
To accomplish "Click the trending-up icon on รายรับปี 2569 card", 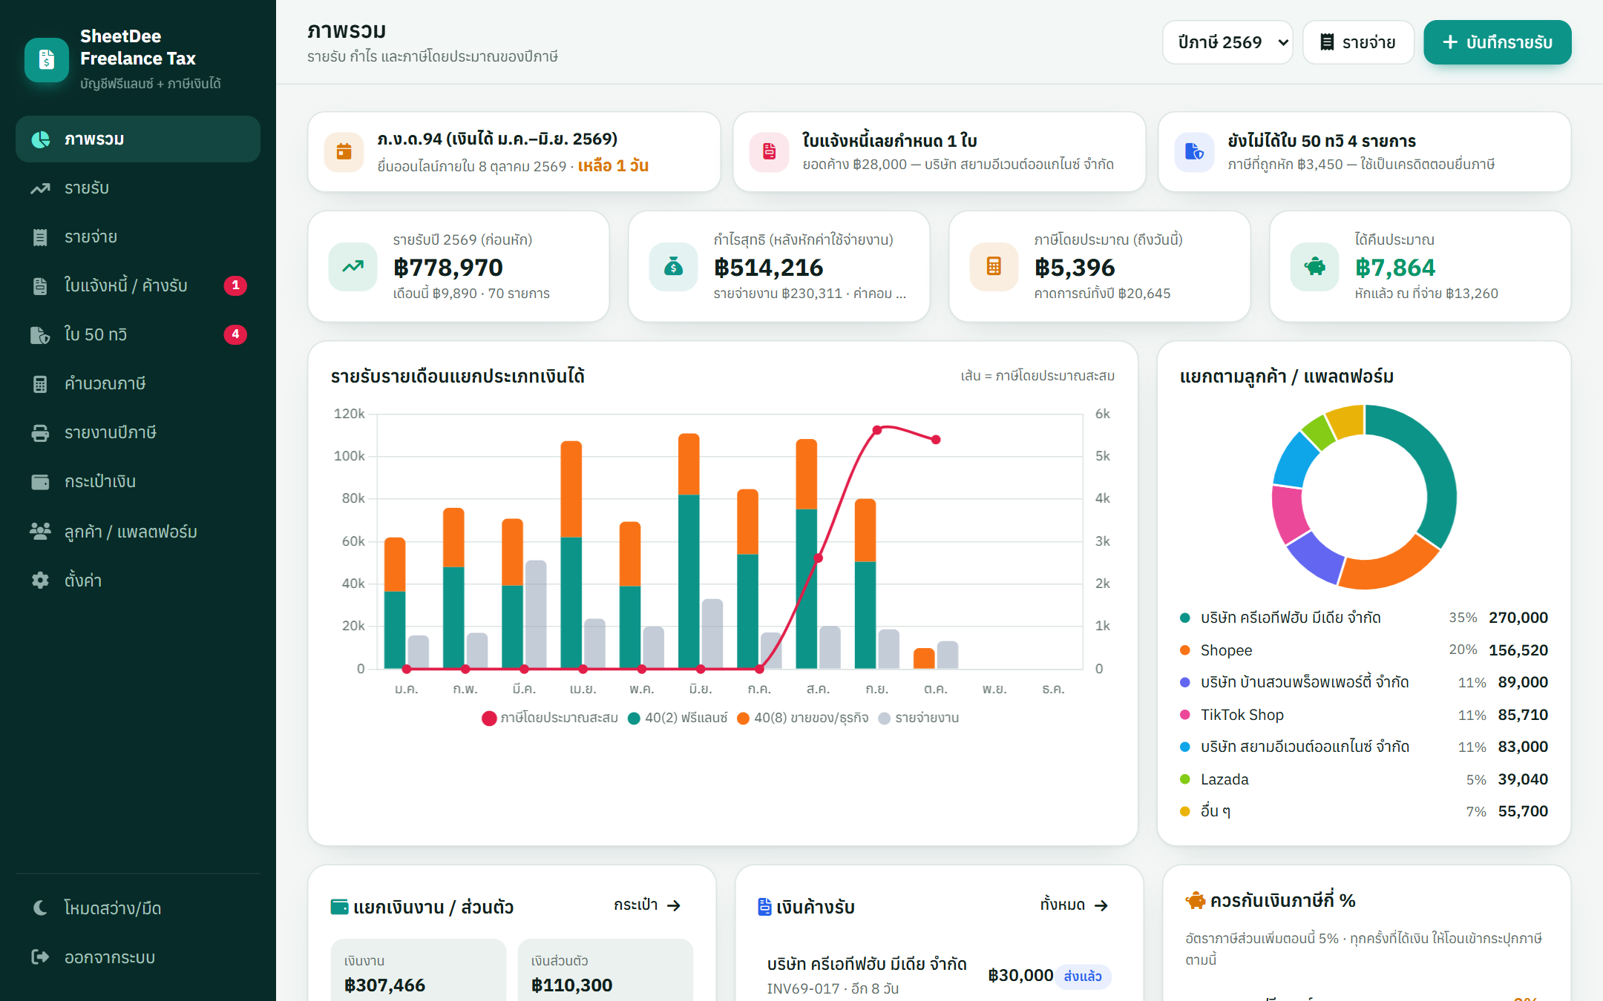I will tap(353, 266).
